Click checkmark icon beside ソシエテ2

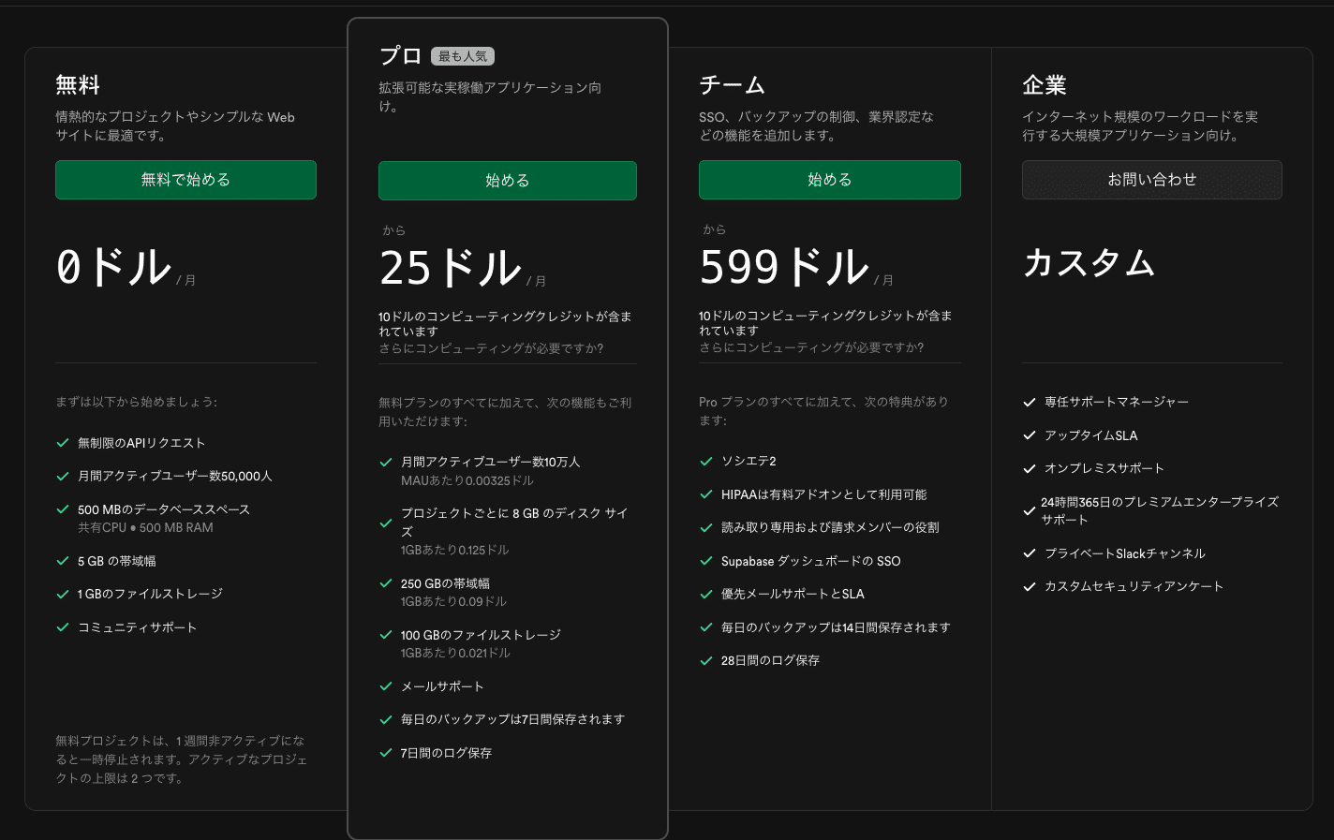click(x=706, y=461)
